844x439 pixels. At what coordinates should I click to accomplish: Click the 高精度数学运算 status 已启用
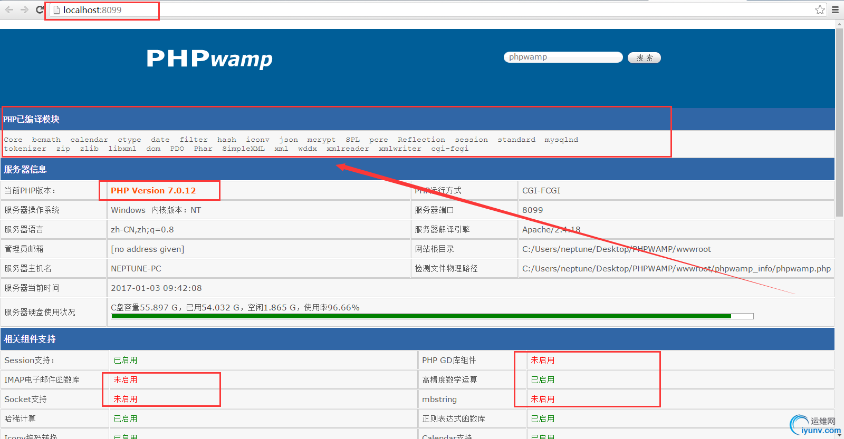[542, 379]
